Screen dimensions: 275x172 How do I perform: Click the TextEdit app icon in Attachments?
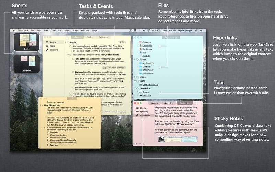point(140,56)
